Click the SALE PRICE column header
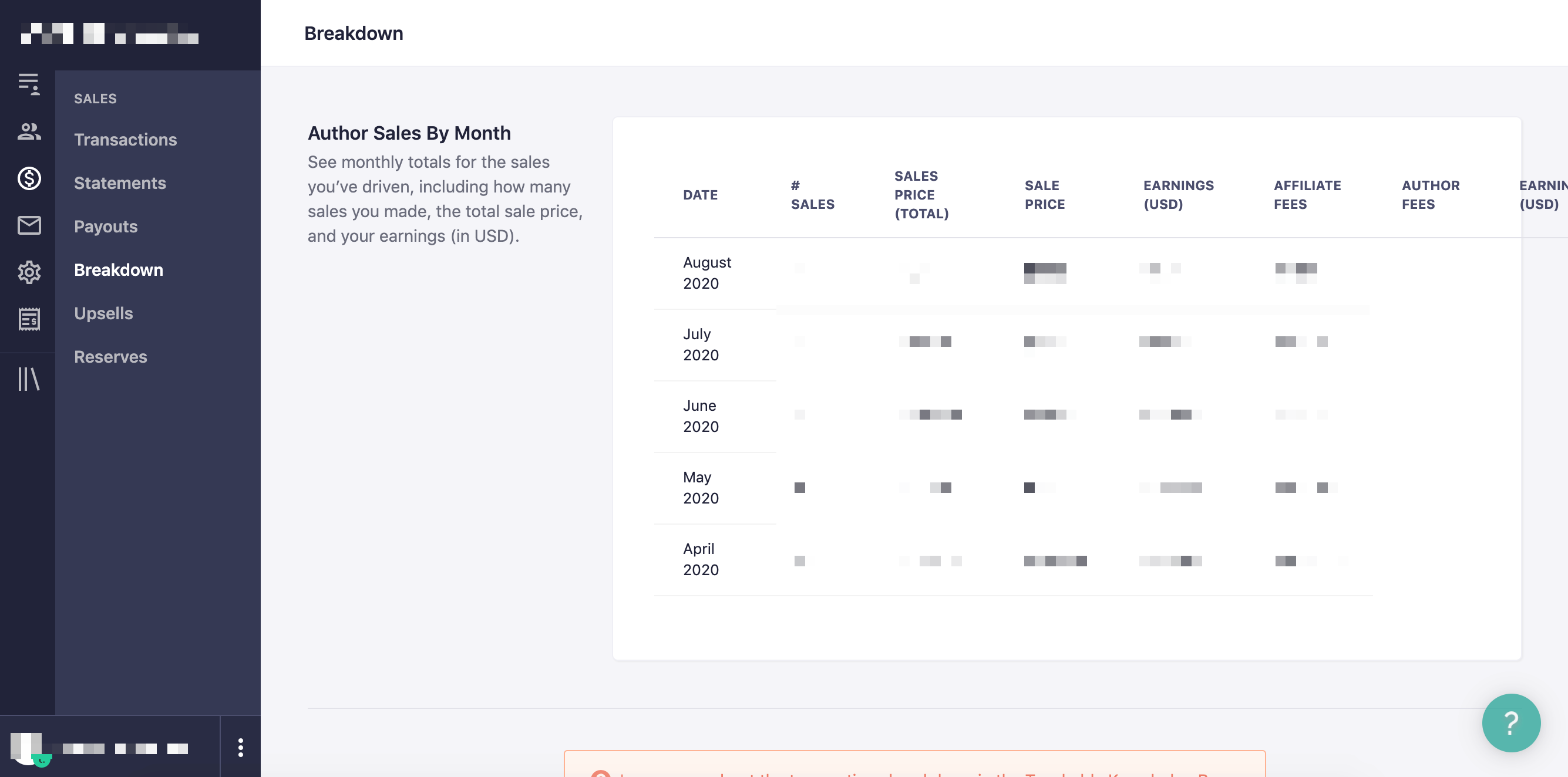The image size is (1568, 777). coord(1045,195)
